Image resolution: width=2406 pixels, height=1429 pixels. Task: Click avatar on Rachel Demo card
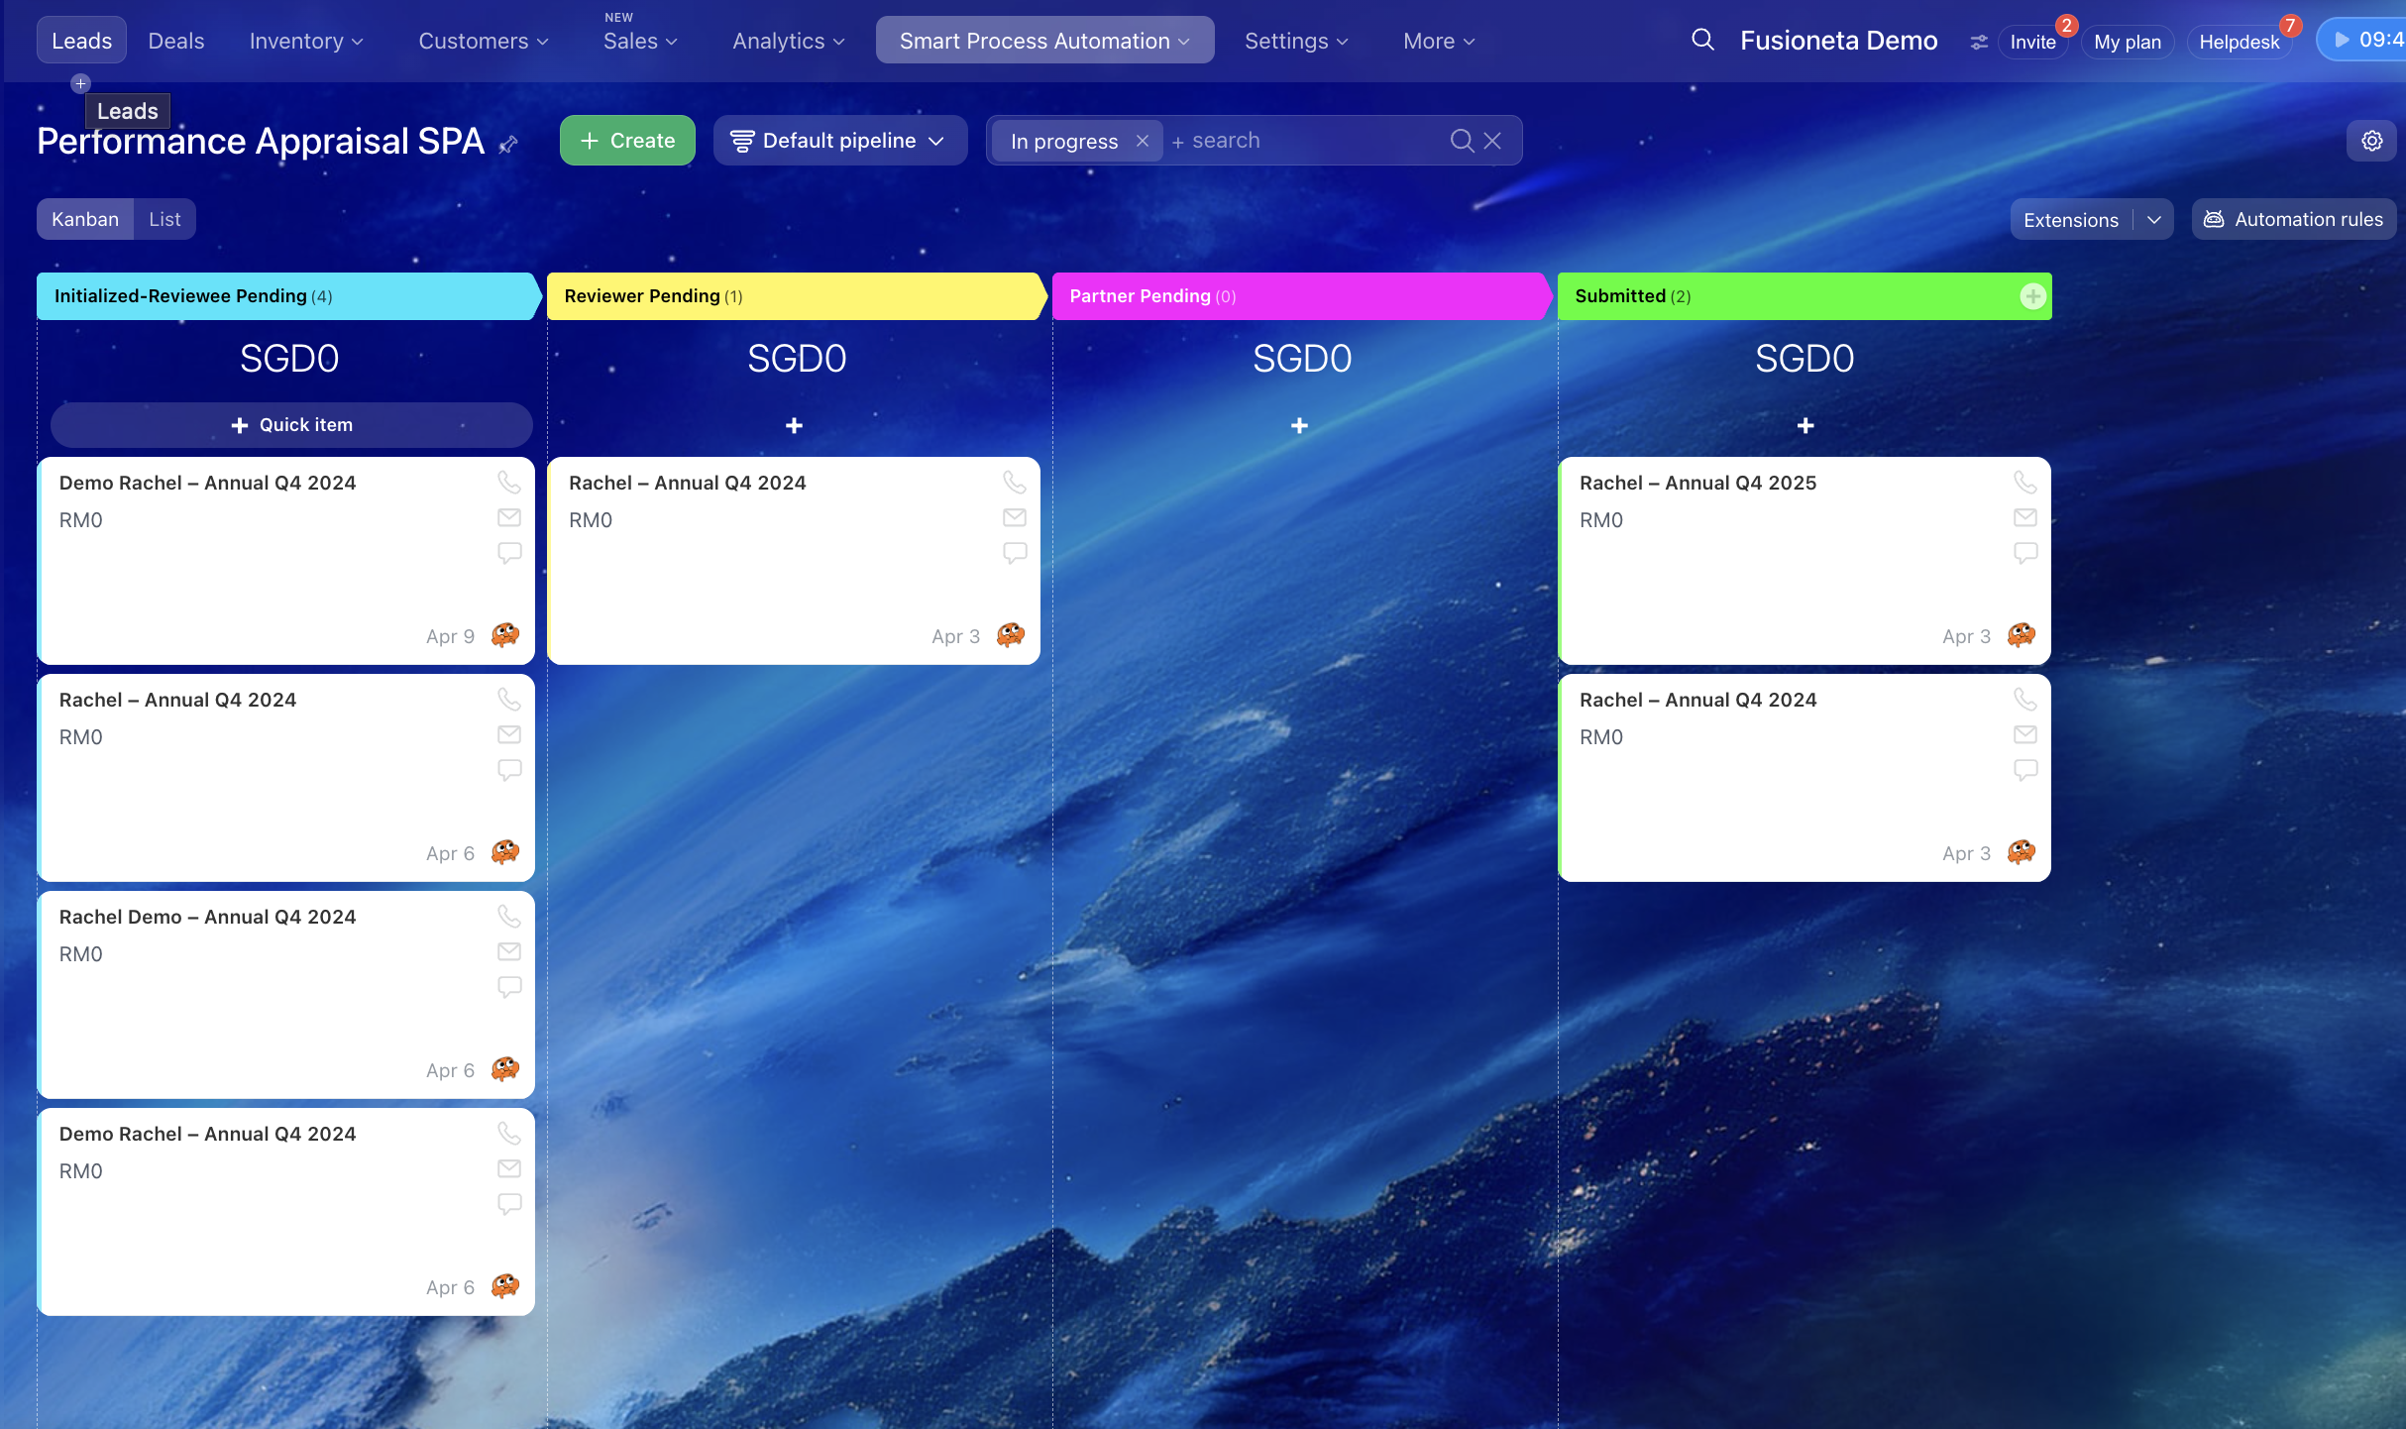tap(505, 1068)
